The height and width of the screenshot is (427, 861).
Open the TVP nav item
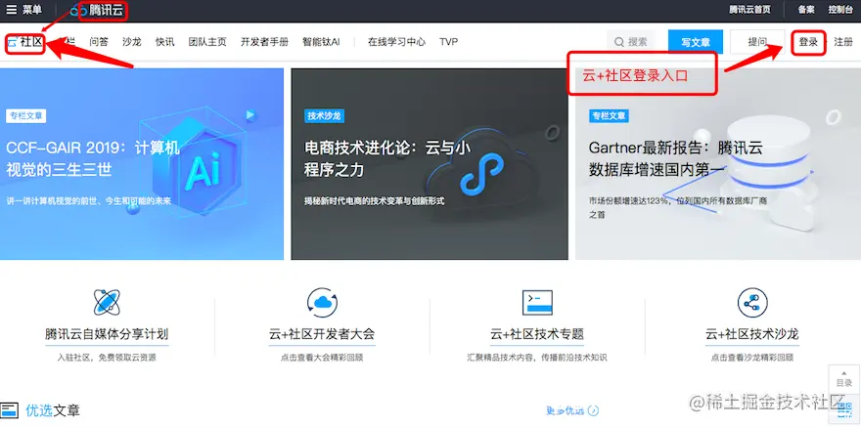click(x=449, y=42)
